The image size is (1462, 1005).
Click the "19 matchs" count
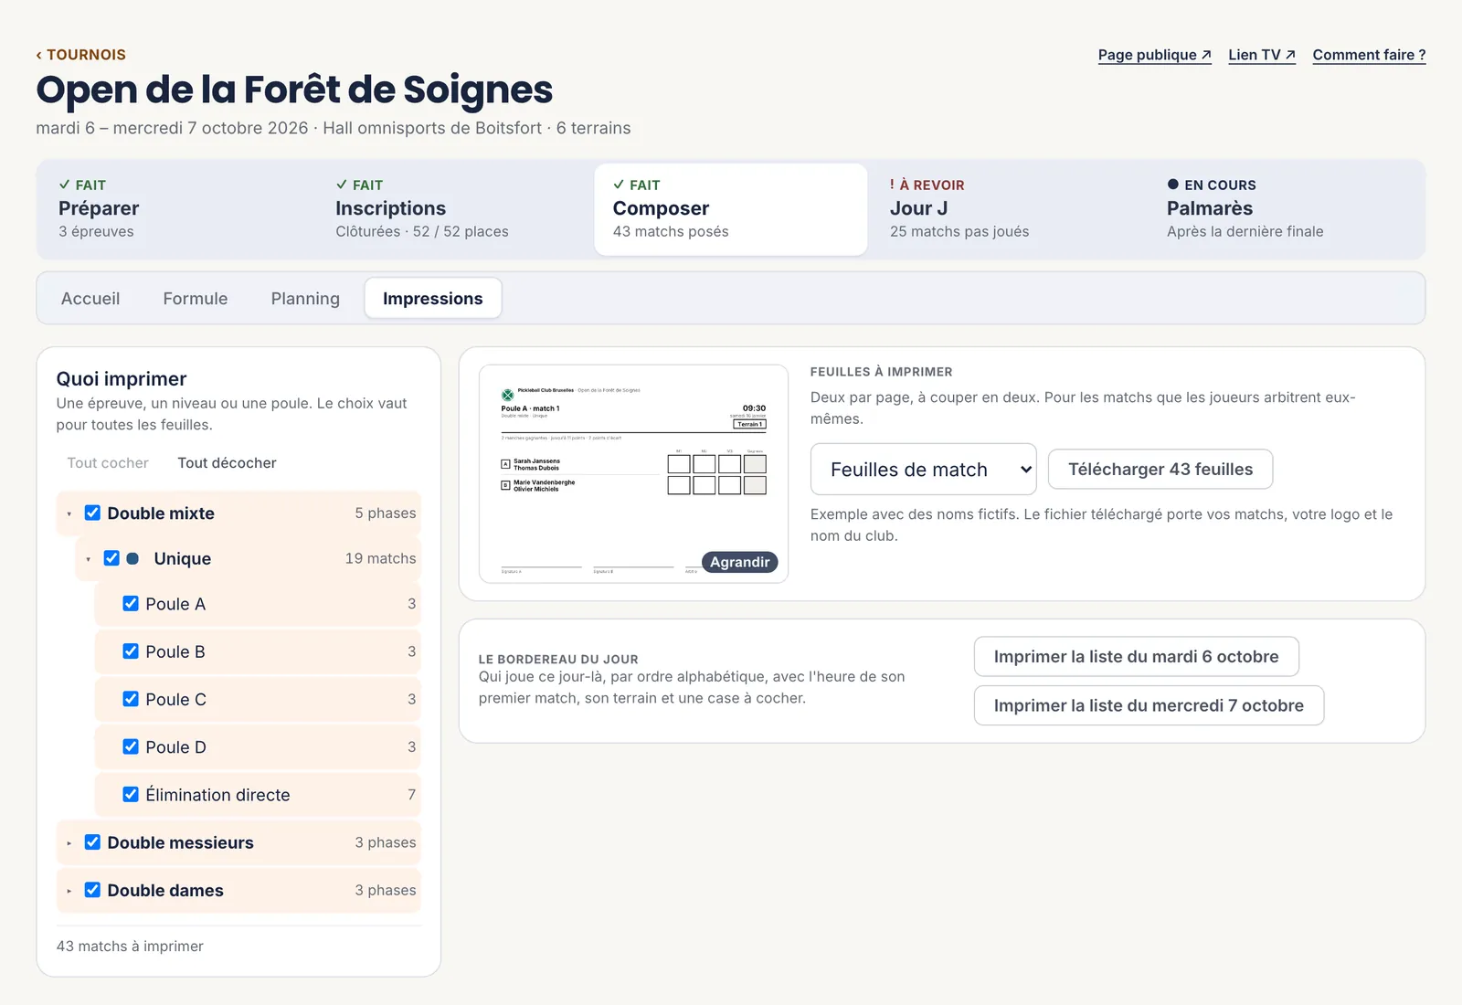tap(380, 558)
